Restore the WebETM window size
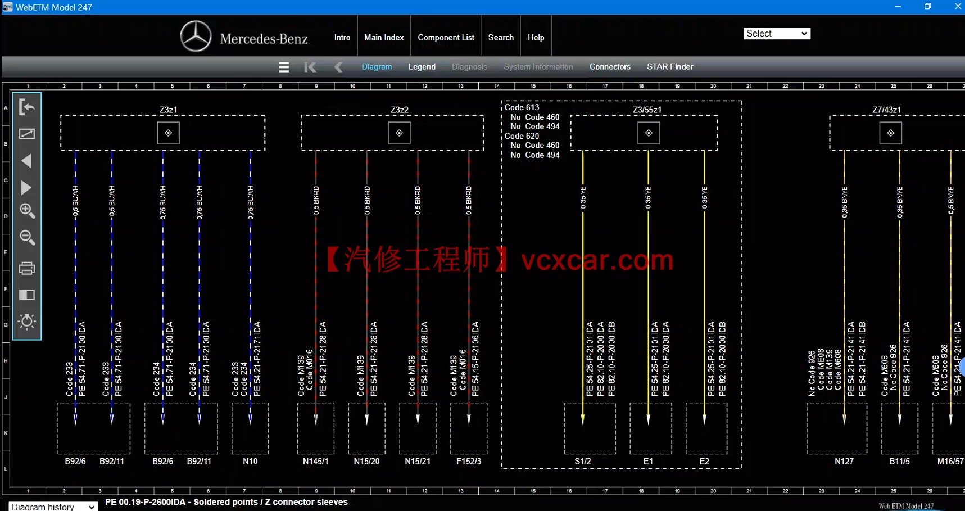 click(x=927, y=7)
